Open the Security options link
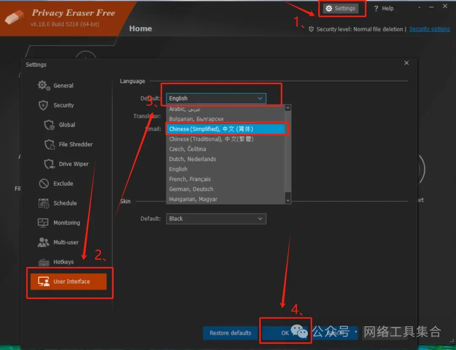Viewport: 456px width, 350px height. [429, 29]
